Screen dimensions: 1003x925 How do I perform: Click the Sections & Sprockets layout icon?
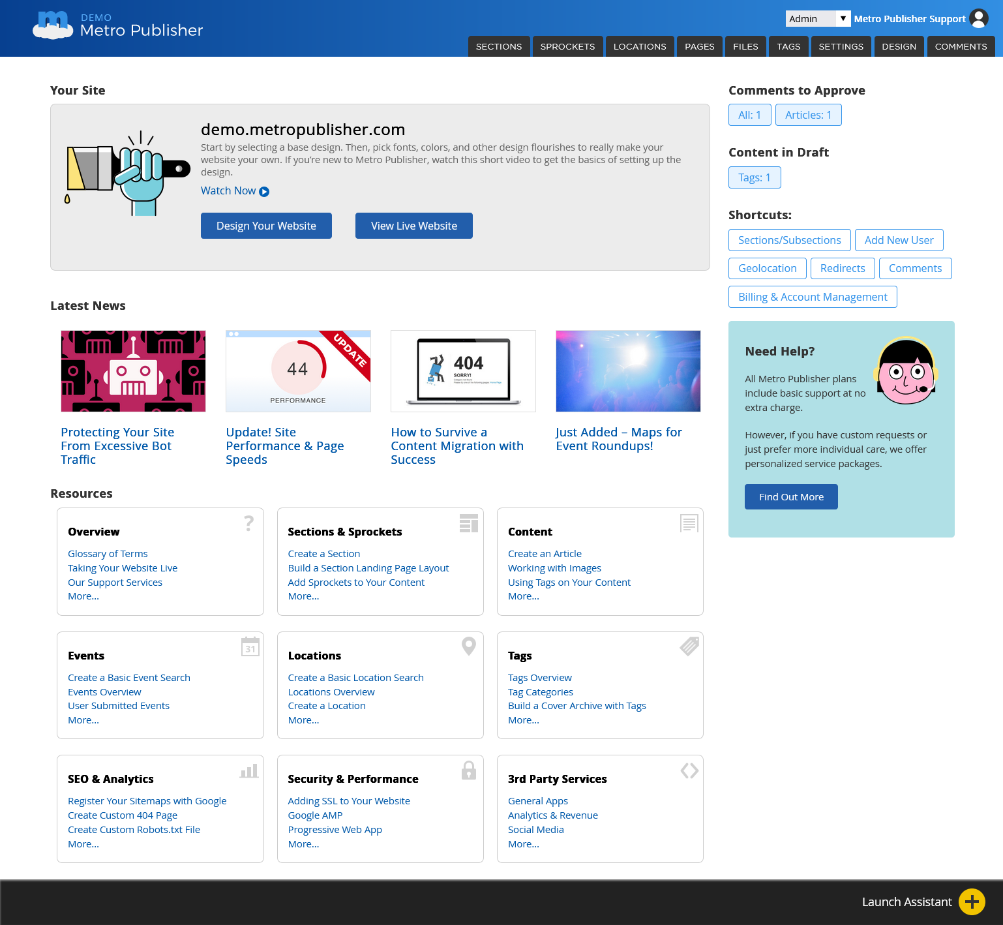click(469, 523)
